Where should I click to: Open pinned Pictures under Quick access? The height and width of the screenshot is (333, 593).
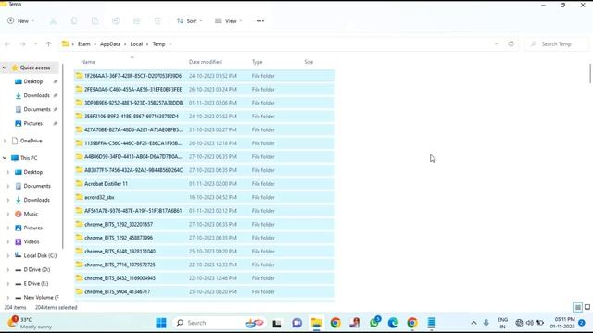tap(33, 123)
